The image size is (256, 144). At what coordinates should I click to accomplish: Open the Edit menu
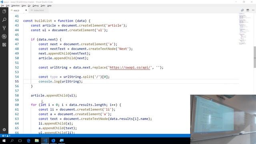tap(8, 6)
